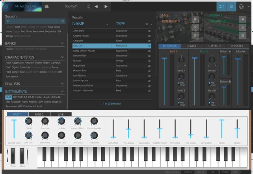Open the Analog Lab hamburger menu

click(47, 6)
